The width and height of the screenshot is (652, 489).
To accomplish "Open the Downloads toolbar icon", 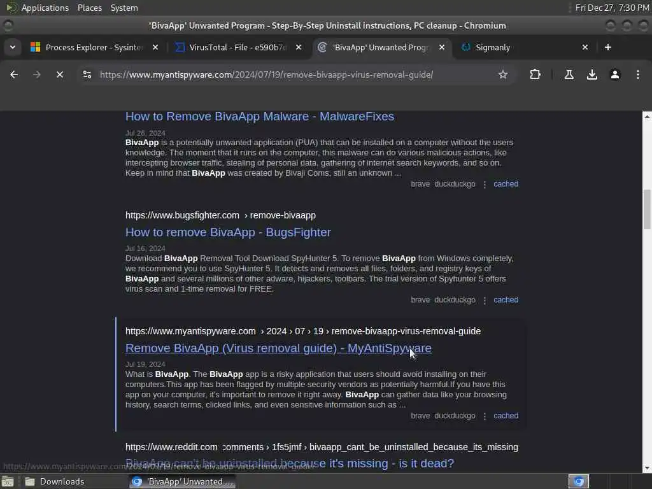I will point(592,75).
